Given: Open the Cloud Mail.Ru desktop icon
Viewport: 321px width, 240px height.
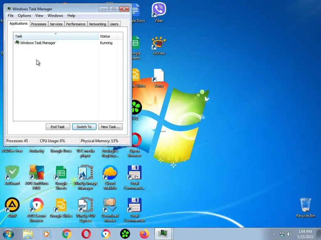Looking at the screenshot, I should (x=110, y=177).
